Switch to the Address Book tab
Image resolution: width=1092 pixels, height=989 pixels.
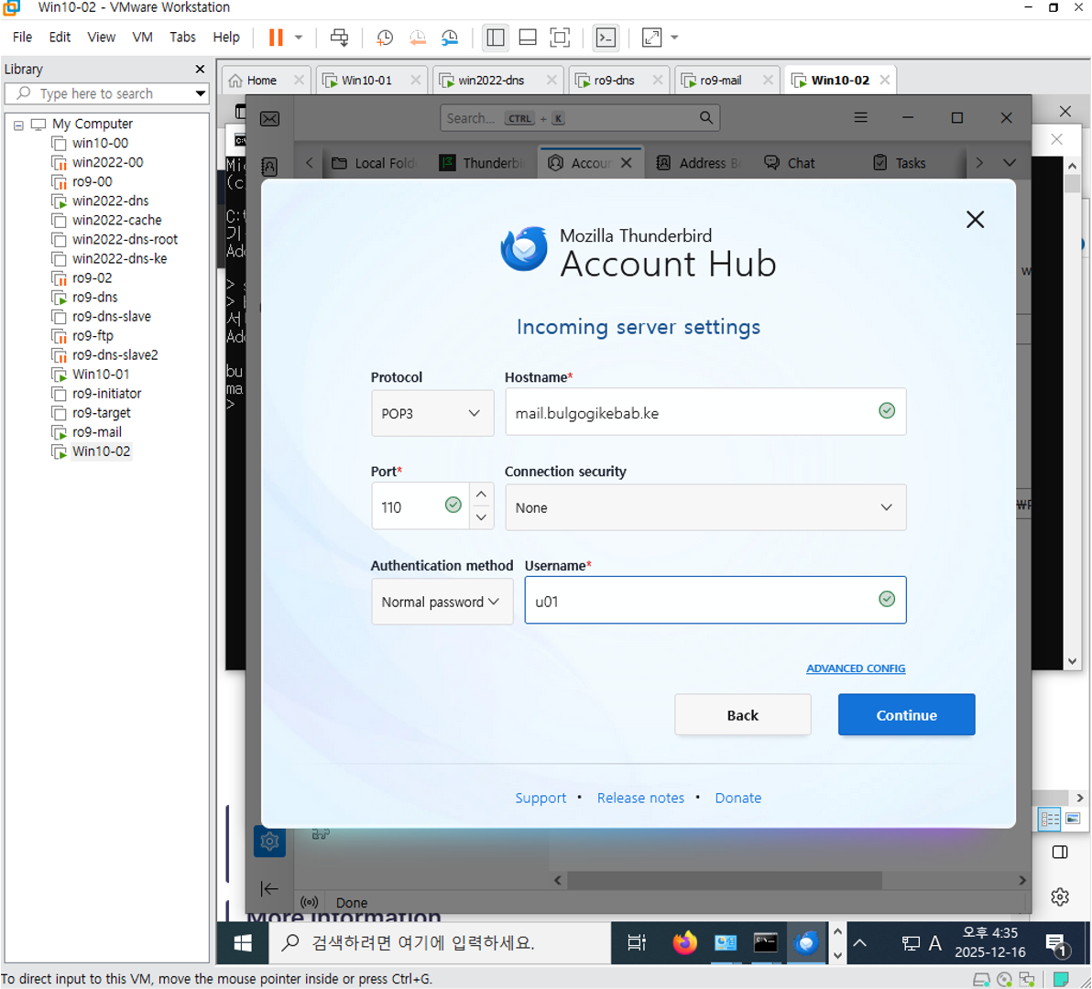click(x=698, y=164)
